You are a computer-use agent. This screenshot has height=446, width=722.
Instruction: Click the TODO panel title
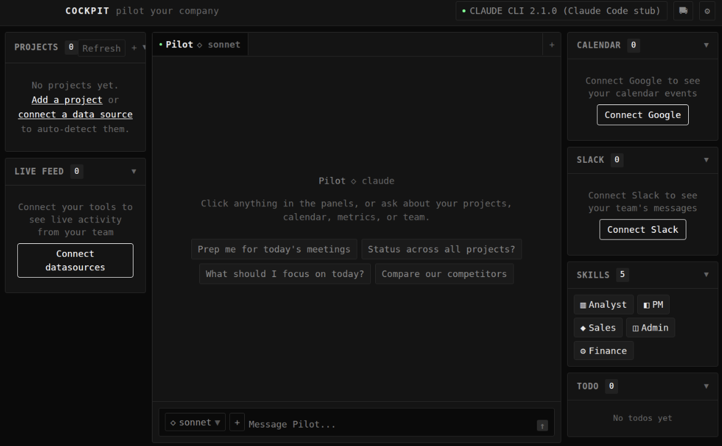point(587,386)
